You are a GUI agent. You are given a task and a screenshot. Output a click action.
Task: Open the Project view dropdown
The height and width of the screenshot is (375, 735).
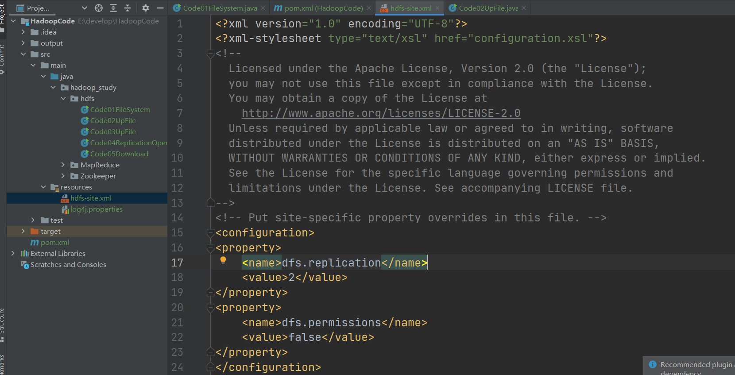(85, 8)
